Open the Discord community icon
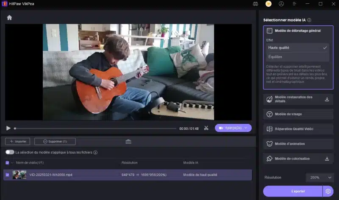Screen dimensions: 339x200 click(x=256, y=4)
